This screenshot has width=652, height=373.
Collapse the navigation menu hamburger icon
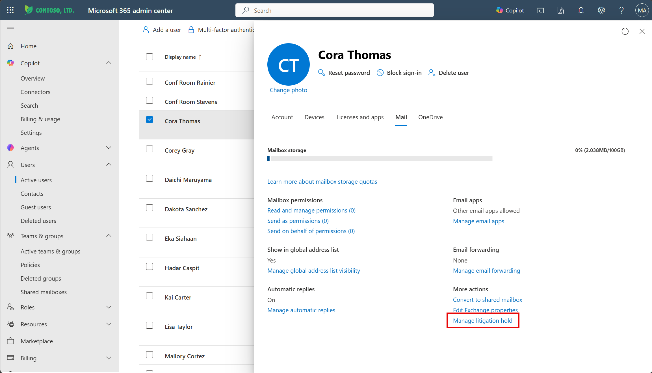tap(10, 29)
